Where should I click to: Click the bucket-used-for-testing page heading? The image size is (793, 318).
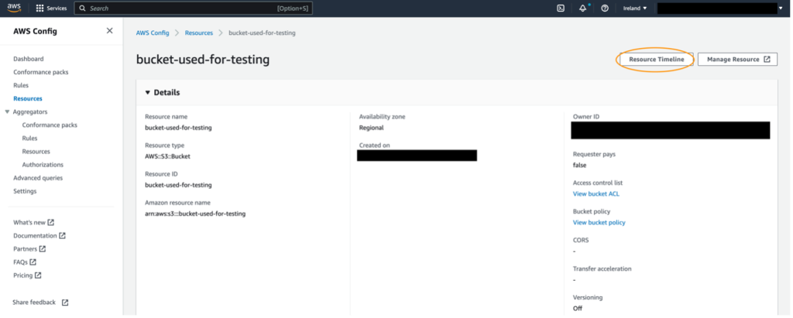click(x=203, y=60)
